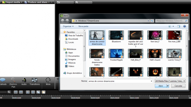This screenshot has height=107, width=191.
Task: Open the Organizar menu
Action: coord(68,26)
